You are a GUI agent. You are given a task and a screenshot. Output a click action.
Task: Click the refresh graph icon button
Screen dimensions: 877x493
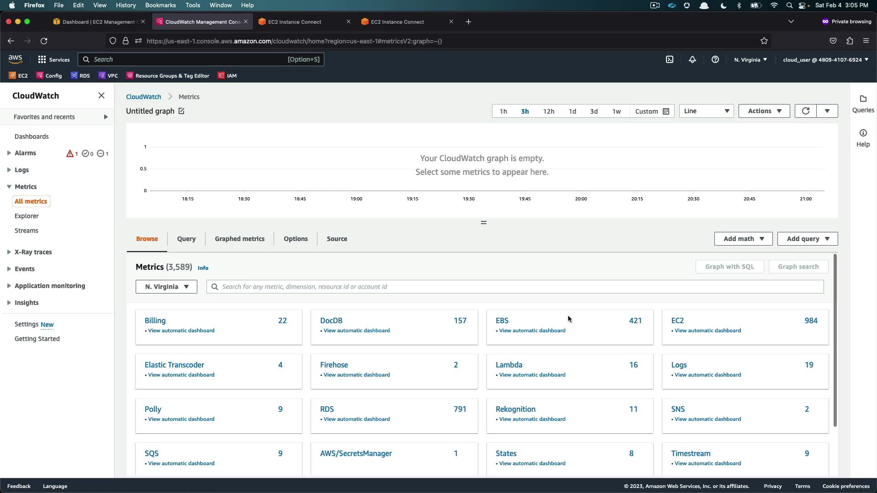click(x=806, y=111)
